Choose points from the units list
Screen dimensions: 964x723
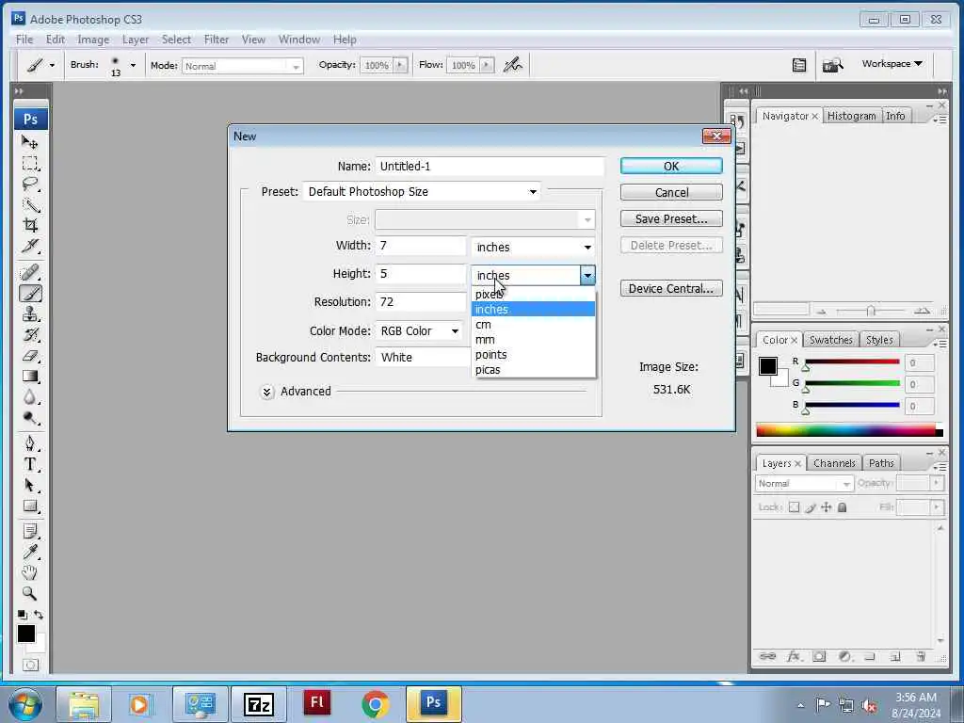534,355
